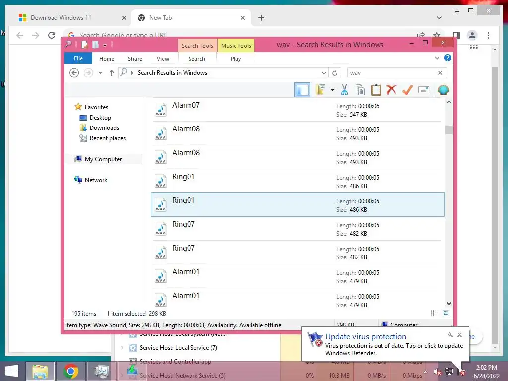This screenshot has width=508, height=381.
Task: Open the Folder Options dropdown arrow
Action: click(x=332, y=90)
